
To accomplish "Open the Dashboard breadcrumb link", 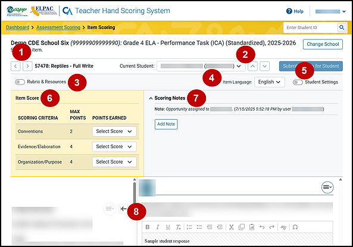I will pos(17,27).
